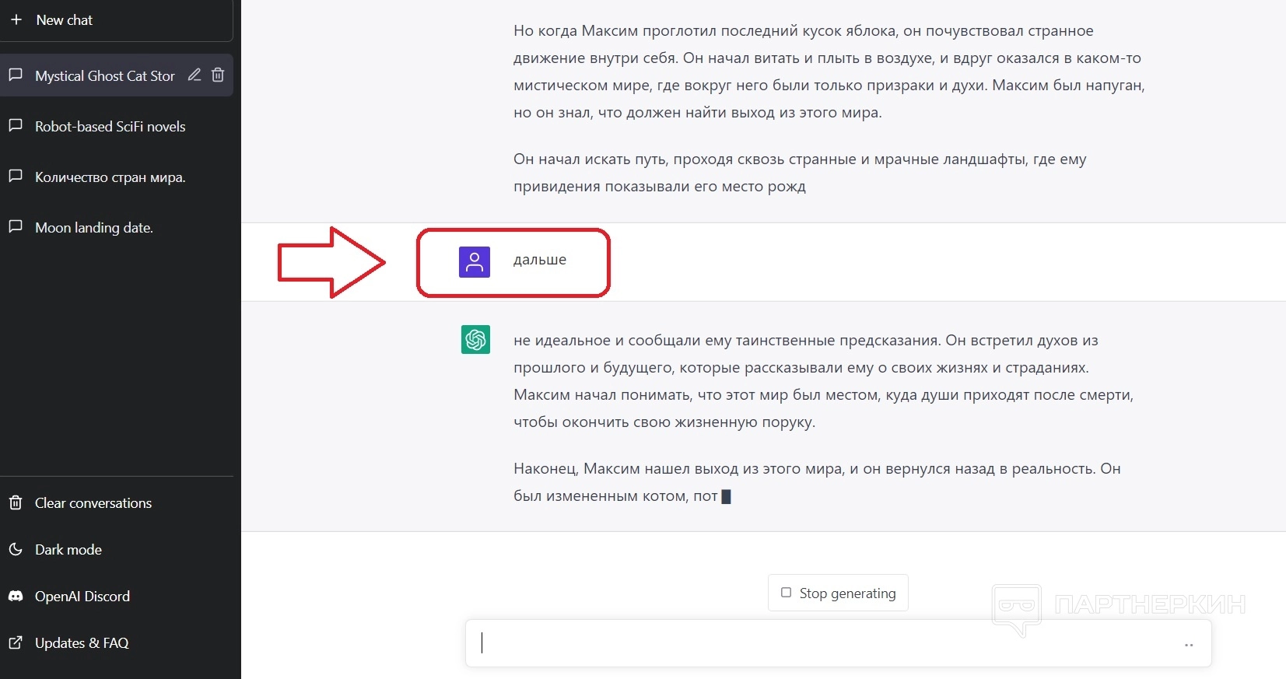Click the trash icon beside Clear conversations
Viewport: 1286px width, 679px height.
pyautogui.click(x=16, y=502)
